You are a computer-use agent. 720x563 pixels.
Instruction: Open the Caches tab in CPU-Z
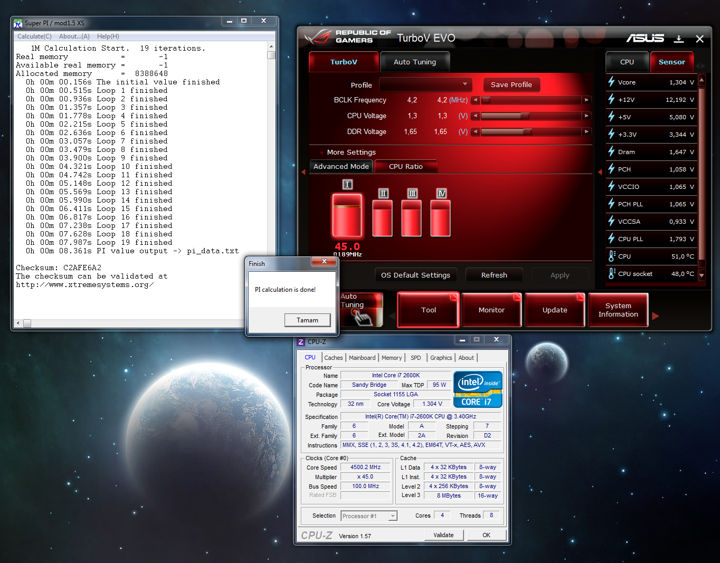pos(334,358)
